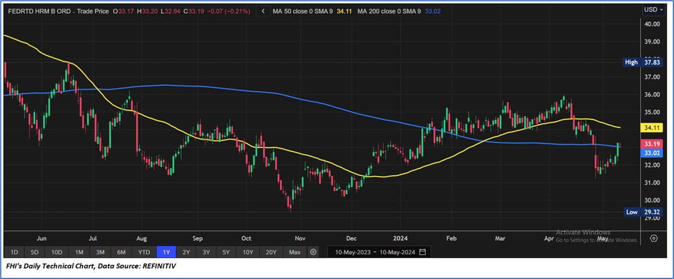Open chart axis settings in bottom-right corner
674x279 pixels.
[654, 238]
